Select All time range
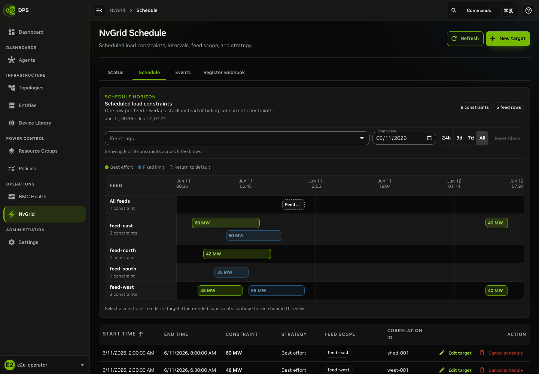Image resolution: width=539 pixels, height=374 pixels. click(x=482, y=138)
